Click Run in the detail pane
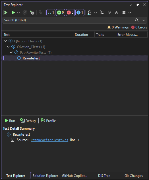149x180 pixels. click(10, 121)
